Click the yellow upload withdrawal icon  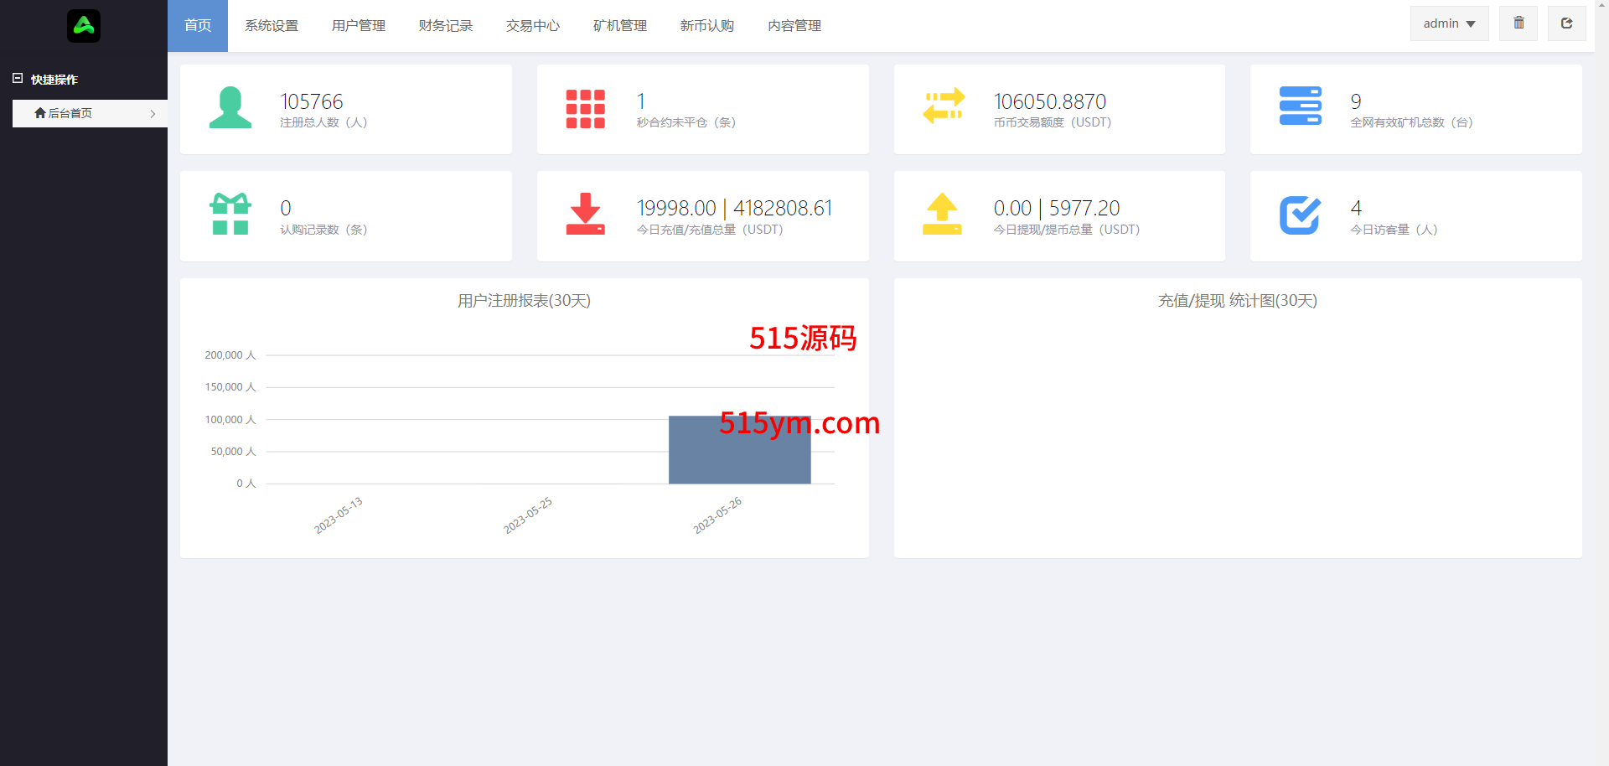click(942, 215)
